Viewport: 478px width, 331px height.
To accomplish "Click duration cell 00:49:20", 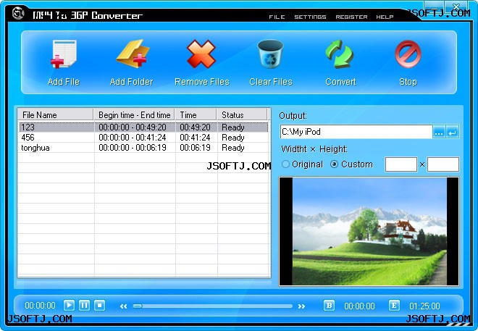I will (195, 127).
